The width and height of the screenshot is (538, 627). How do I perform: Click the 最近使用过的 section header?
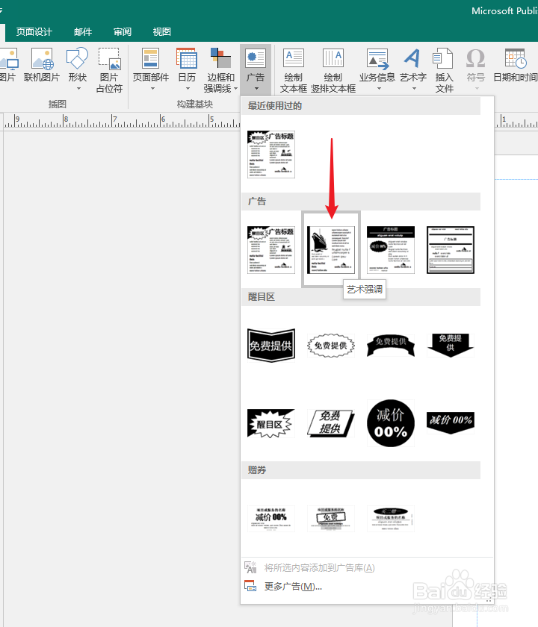pos(361,106)
